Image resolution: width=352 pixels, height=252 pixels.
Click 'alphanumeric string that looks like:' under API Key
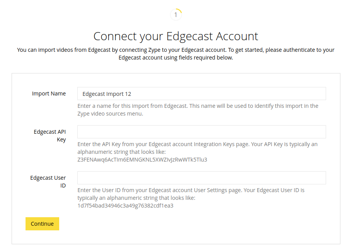pyautogui.click(x=121, y=152)
